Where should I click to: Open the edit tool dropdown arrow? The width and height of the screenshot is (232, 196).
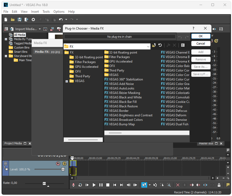coord(150,185)
